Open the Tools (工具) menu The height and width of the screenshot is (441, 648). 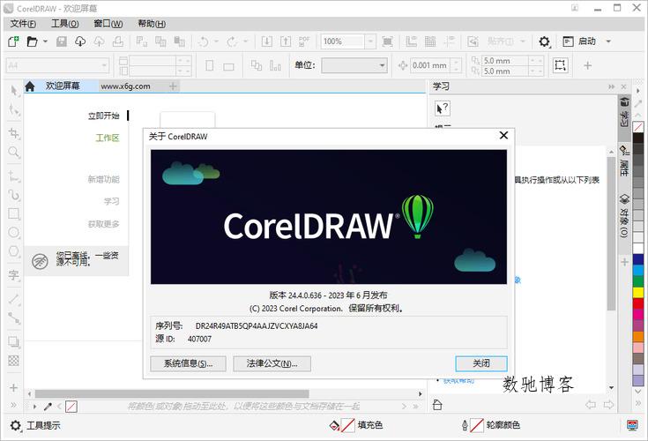pos(65,24)
